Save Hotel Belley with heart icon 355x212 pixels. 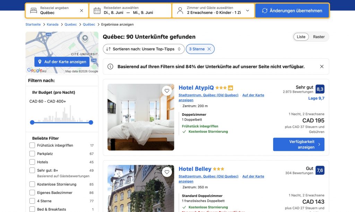(x=167, y=172)
